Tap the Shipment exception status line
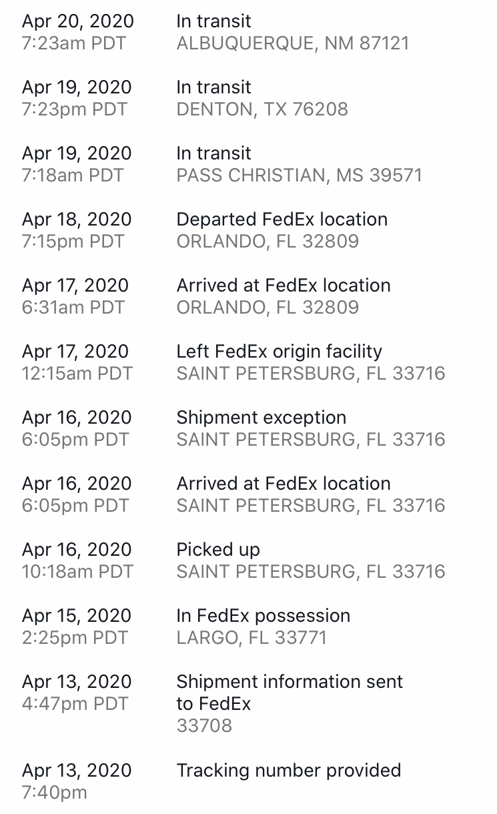The width and height of the screenshot is (497, 814). [x=262, y=418]
